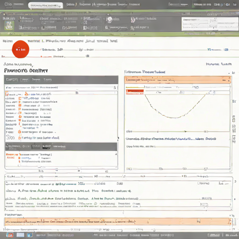This screenshot has width=239, height=239.
Task: Open the blue window icon in taskbar
Action: (29, 235)
